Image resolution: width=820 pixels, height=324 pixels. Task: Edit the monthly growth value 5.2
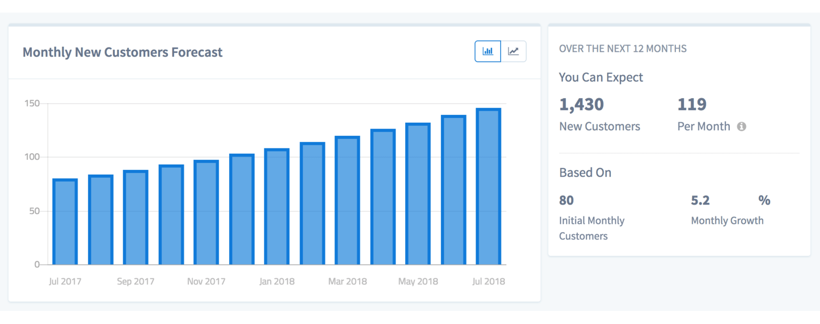pyautogui.click(x=700, y=200)
